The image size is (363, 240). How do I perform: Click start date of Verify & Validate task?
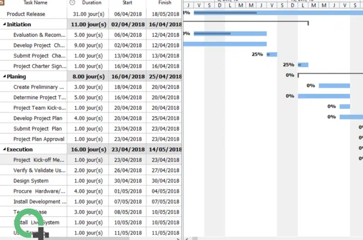[128, 170]
